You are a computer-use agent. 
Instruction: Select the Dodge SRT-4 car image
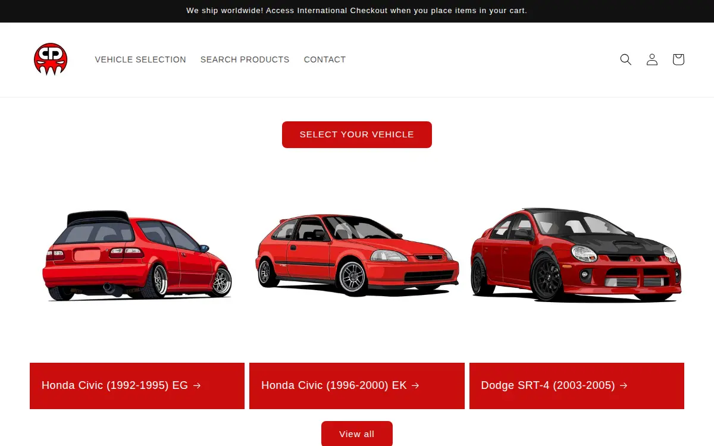tap(577, 255)
